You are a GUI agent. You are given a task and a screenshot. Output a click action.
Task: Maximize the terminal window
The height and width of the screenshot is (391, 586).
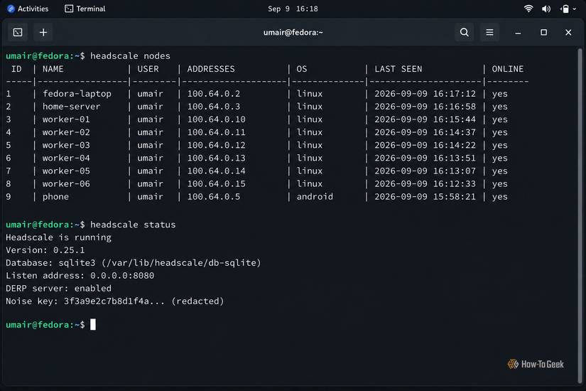[544, 33]
